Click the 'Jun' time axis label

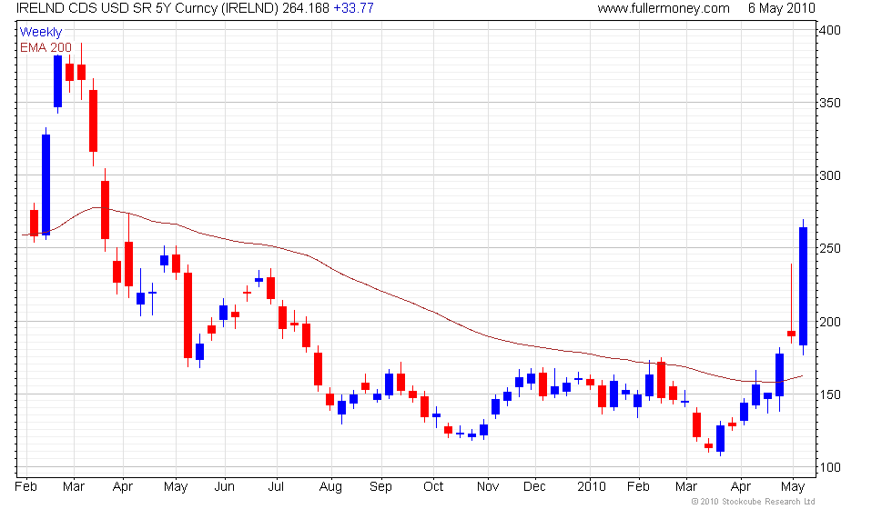point(224,487)
